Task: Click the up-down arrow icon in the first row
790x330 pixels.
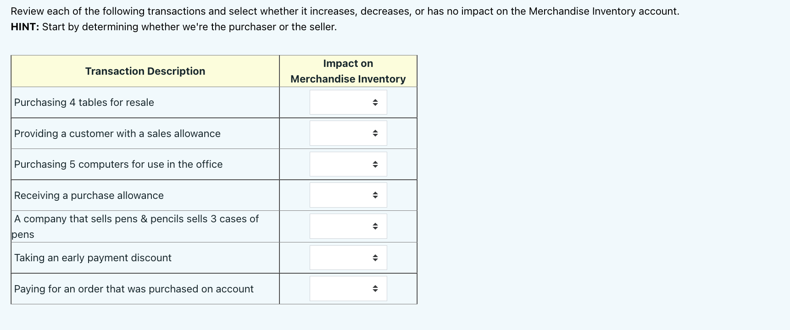Action: (376, 102)
